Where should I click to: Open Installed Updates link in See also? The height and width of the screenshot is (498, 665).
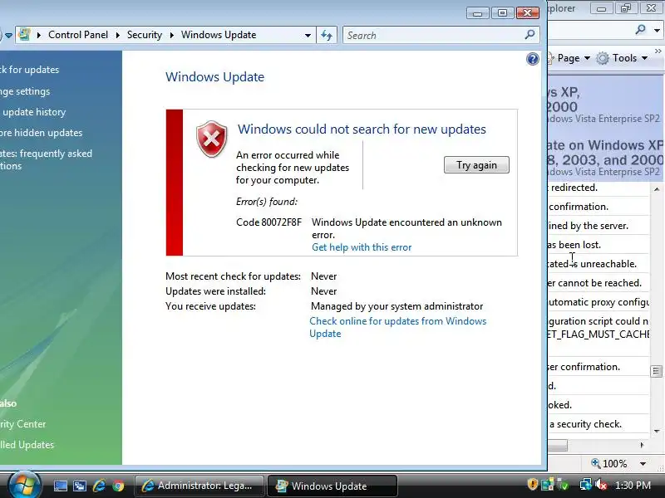pos(27,445)
